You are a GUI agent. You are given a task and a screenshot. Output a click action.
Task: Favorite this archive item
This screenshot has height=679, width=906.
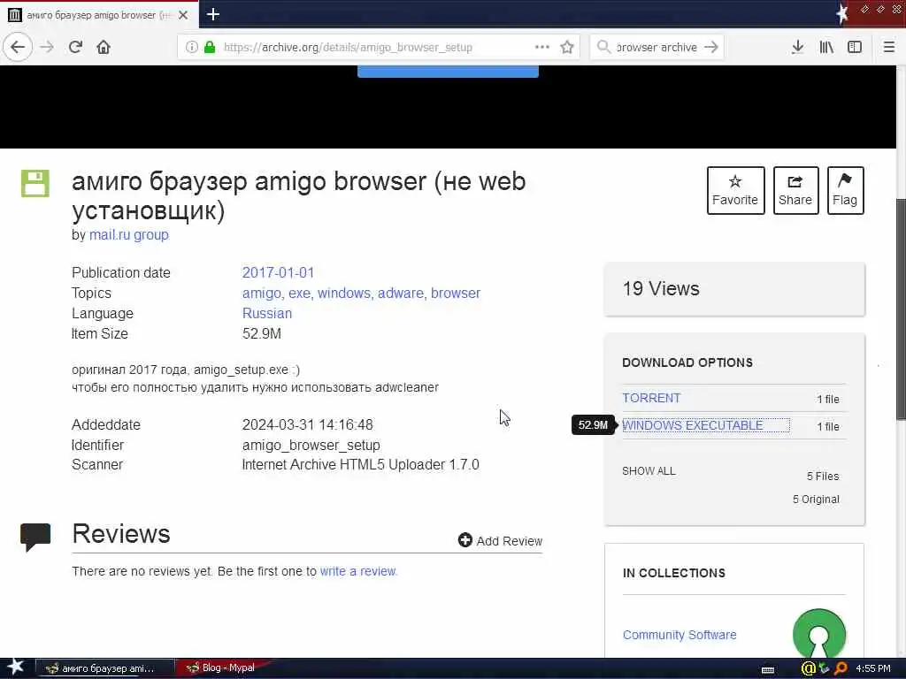pos(735,191)
